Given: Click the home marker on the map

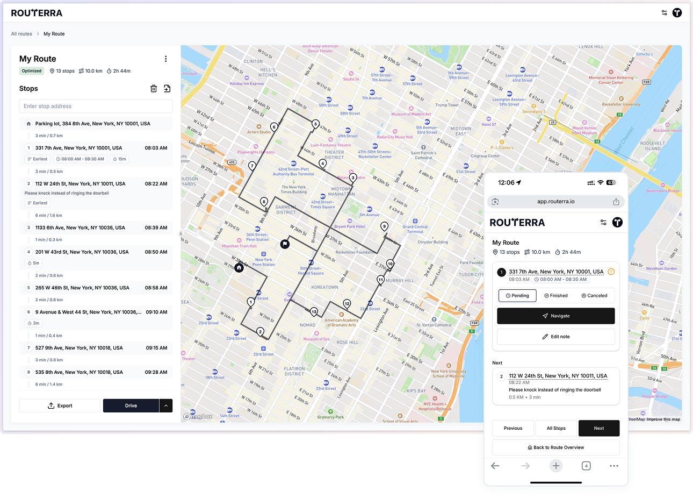Looking at the screenshot, I should tap(239, 267).
